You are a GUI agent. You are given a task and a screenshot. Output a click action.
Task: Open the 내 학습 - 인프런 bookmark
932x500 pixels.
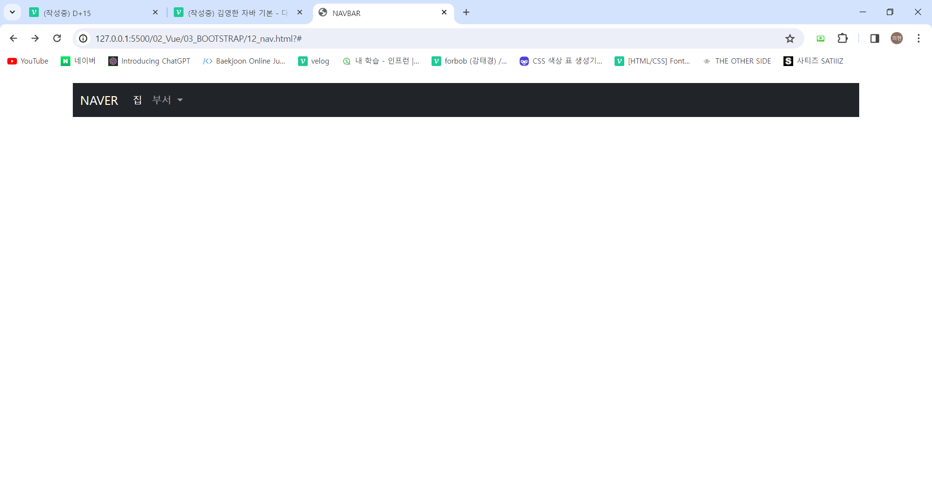click(x=381, y=61)
